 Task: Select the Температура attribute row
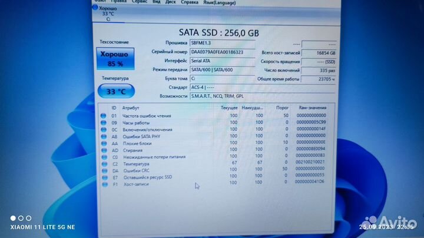(214, 163)
